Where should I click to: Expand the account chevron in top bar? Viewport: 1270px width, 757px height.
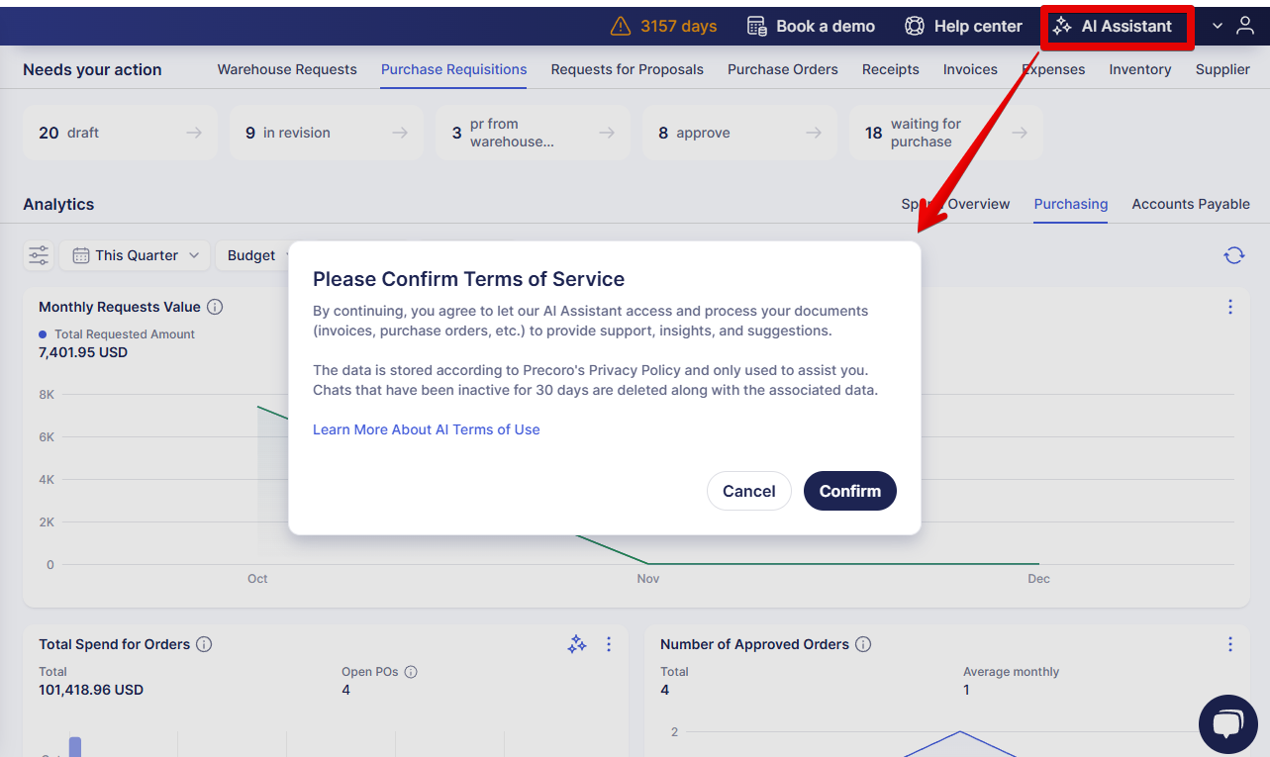pos(1218,27)
